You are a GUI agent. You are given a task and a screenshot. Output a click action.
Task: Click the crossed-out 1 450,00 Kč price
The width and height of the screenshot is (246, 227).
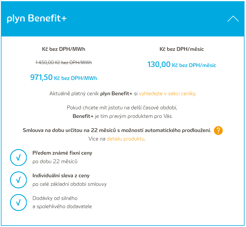coord(64,62)
